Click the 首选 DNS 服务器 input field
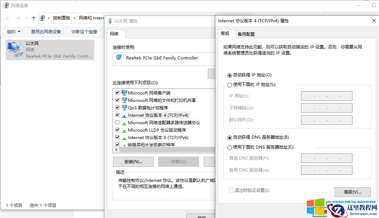Screen dimensions: 379x218 pyautogui.click(x=326, y=158)
